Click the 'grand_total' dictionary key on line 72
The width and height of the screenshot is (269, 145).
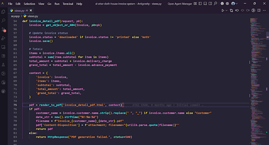click(x=47, y=93)
